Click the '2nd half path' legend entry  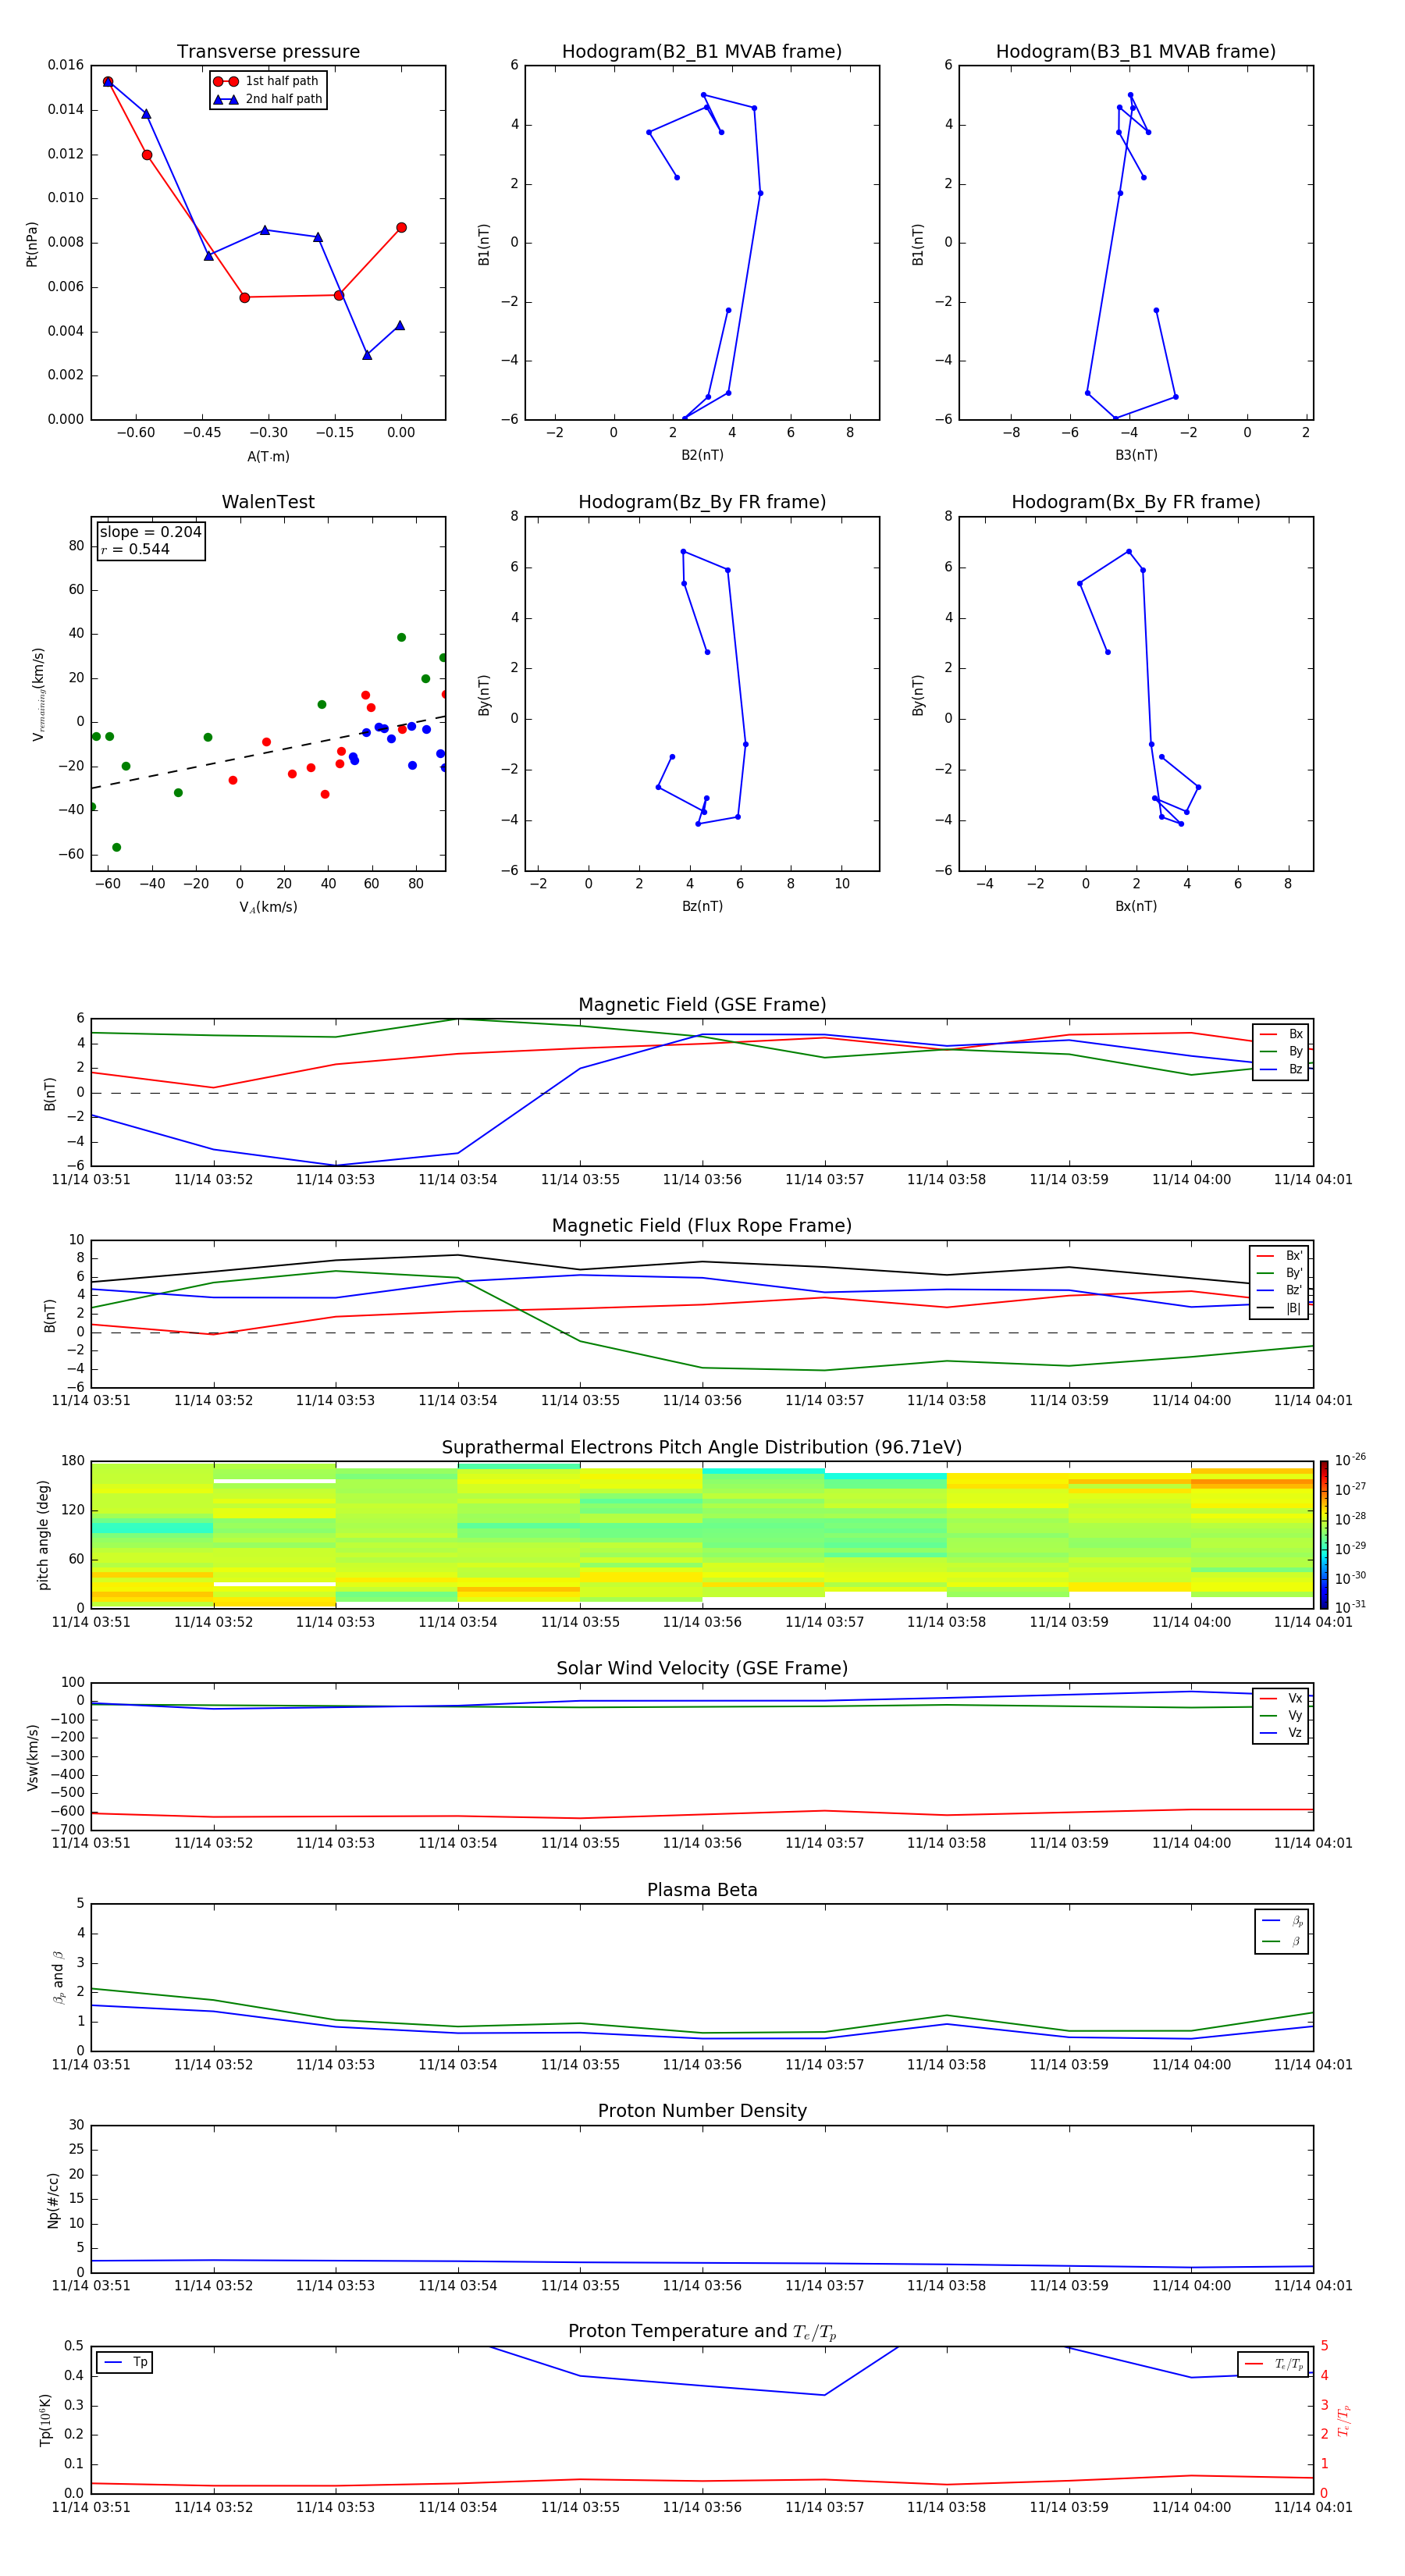coord(267,99)
